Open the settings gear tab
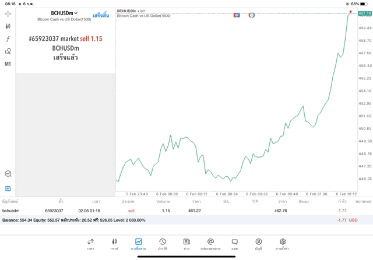This screenshot has width=373, height=260. (282, 244)
